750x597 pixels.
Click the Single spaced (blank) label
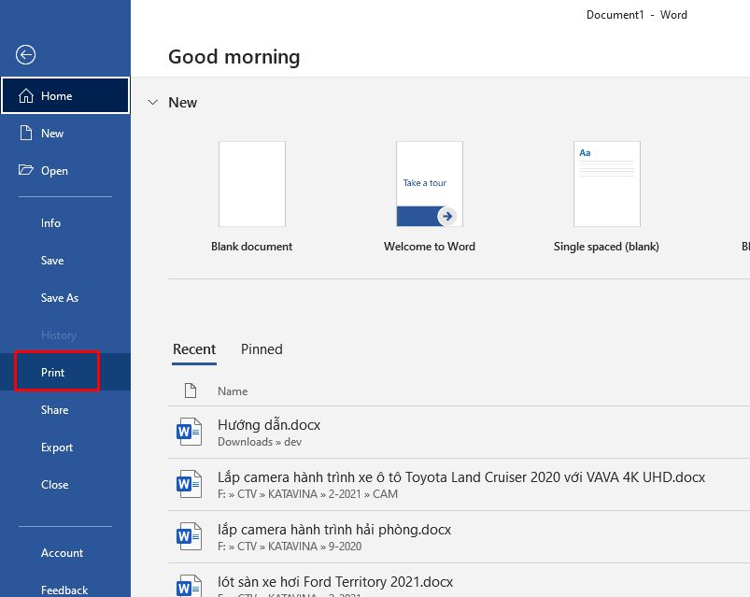click(606, 247)
